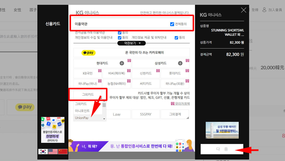Choose 삼성카드 as the card
This screenshot has width=285, height=161.
point(161,63)
